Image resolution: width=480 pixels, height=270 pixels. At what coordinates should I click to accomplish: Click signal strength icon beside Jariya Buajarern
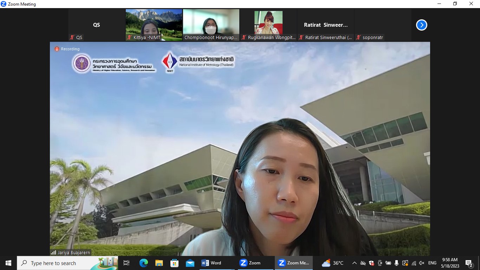coord(53,252)
